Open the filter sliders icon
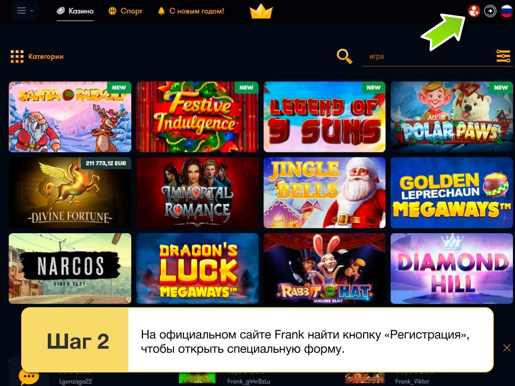 point(503,56)
